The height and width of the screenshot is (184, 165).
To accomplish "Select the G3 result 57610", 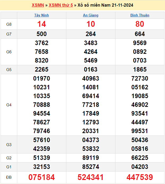I will pyautogui.click(x=42, y=140).
